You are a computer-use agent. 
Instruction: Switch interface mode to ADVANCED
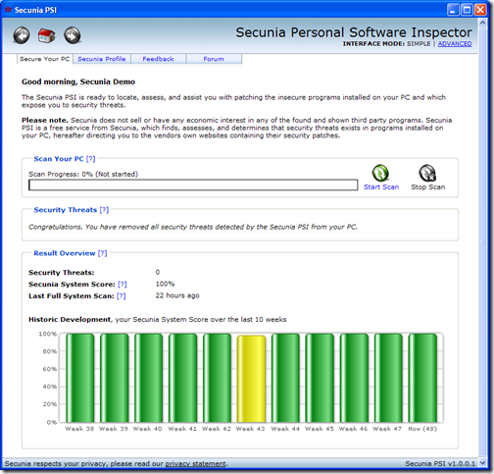pyautogui.click(x=455, y=44)
